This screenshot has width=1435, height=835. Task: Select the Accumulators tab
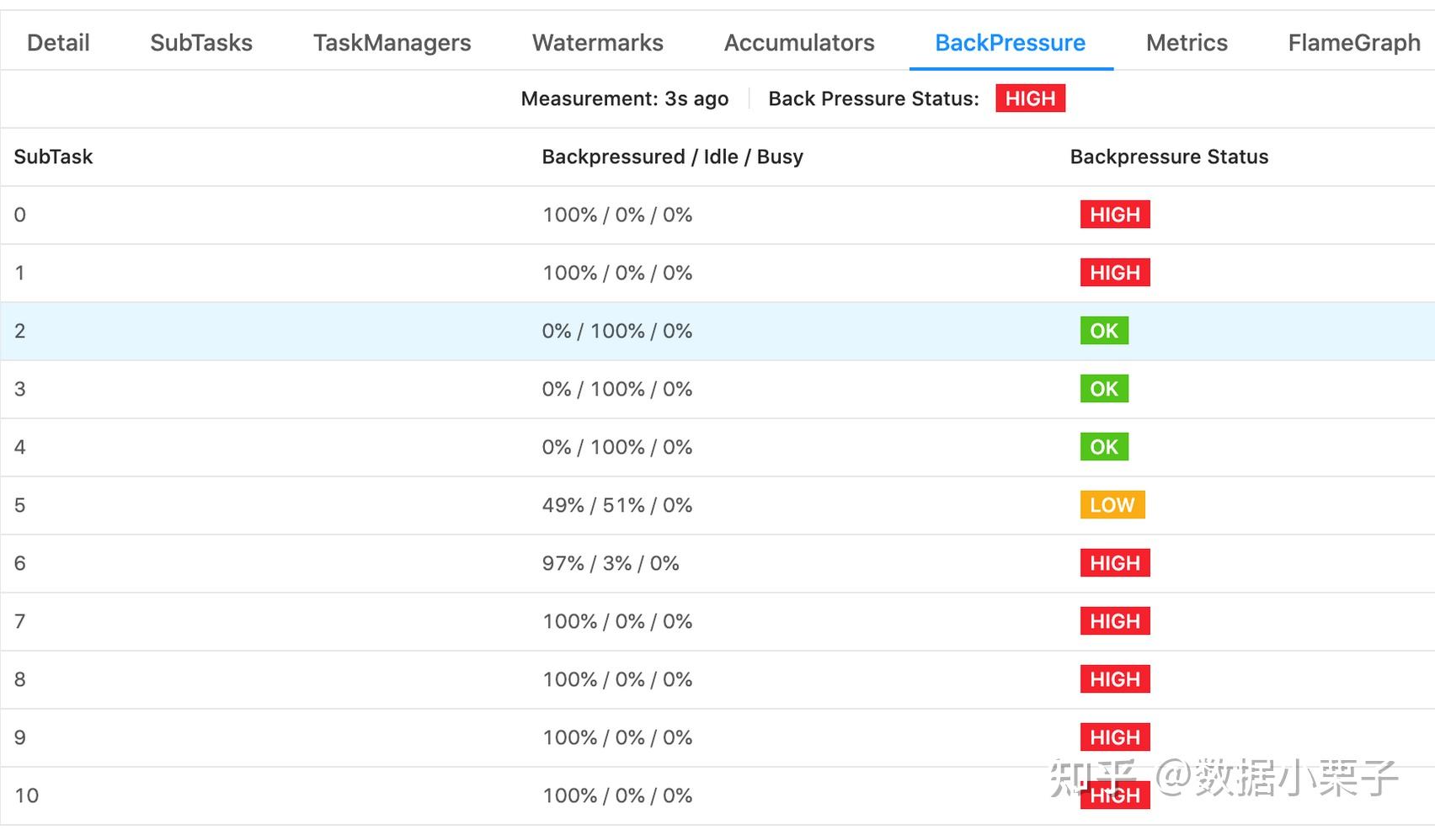799,43
